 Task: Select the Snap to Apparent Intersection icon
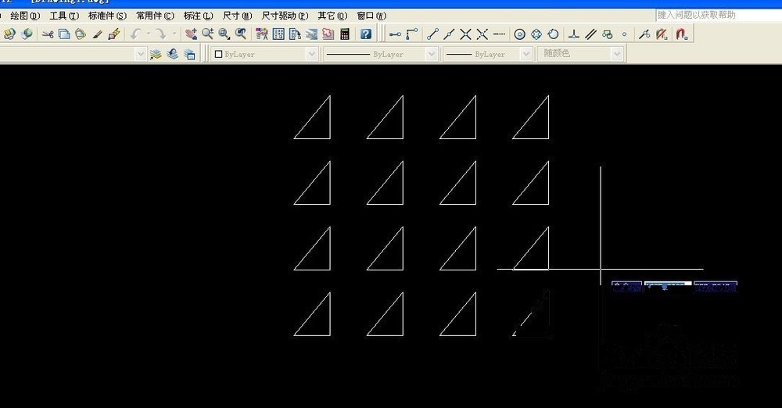[482, 34]
